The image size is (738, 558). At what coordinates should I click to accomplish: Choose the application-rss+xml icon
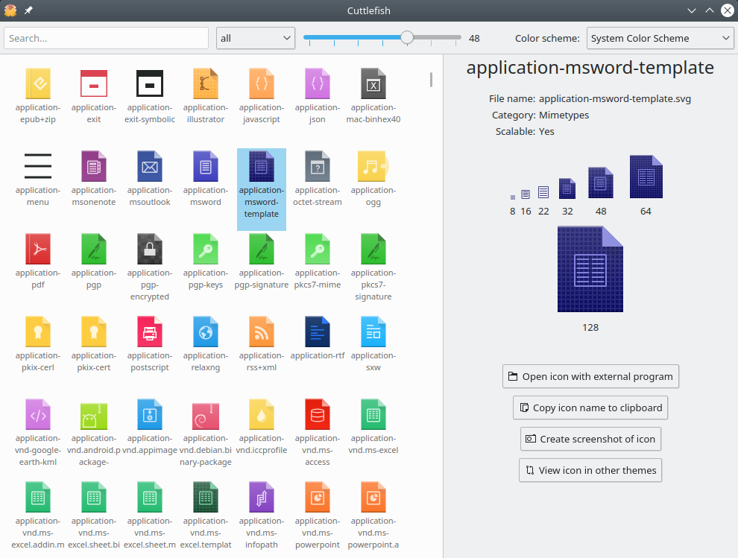262,332
